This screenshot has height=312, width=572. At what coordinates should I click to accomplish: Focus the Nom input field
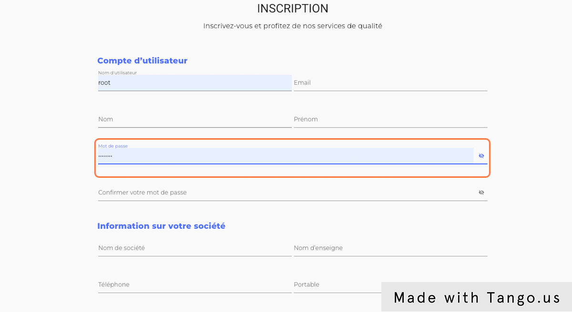[x=194, y=120]
